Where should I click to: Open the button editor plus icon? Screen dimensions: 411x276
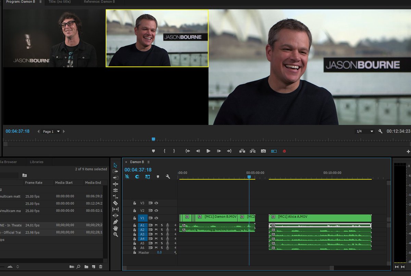pos(408,151)
